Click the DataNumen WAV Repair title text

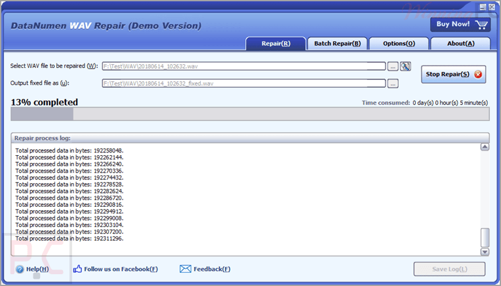(106, 26)
